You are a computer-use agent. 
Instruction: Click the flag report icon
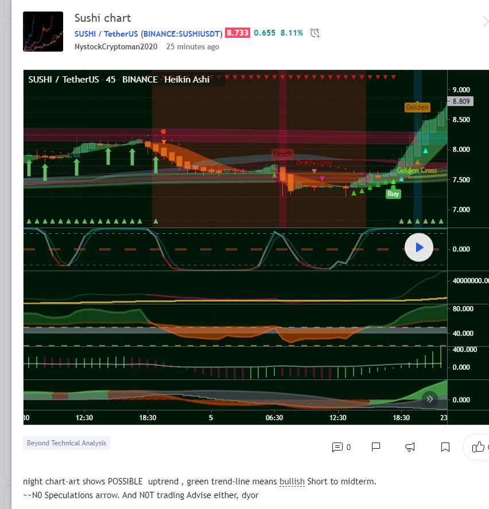tap(376, 447)
